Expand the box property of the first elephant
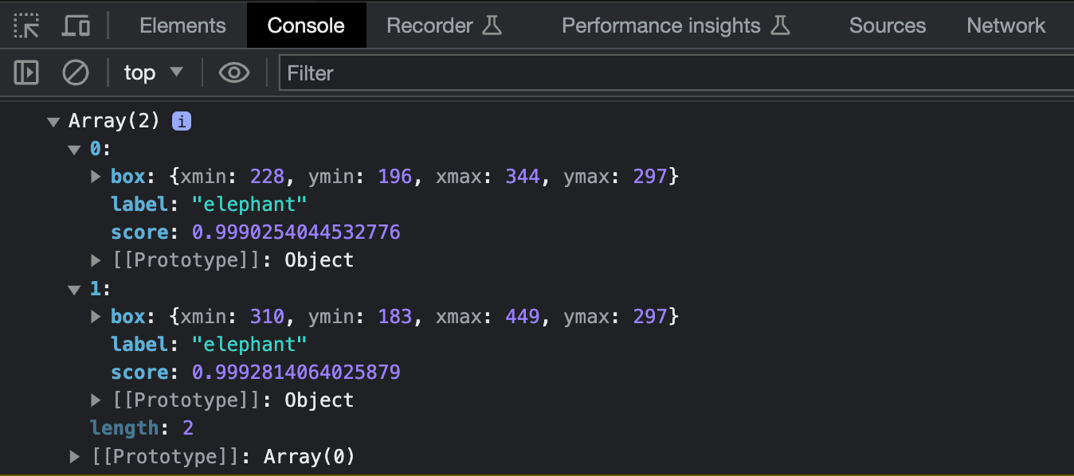The image size is (1074, 476). point(95,176)
